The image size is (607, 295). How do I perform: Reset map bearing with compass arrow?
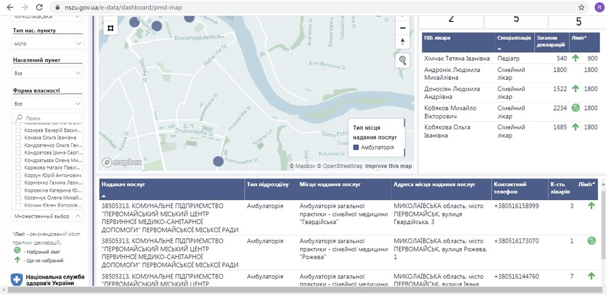[403, 42]
